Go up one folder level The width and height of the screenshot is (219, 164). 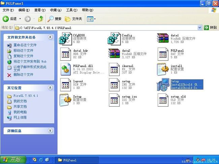41,19
